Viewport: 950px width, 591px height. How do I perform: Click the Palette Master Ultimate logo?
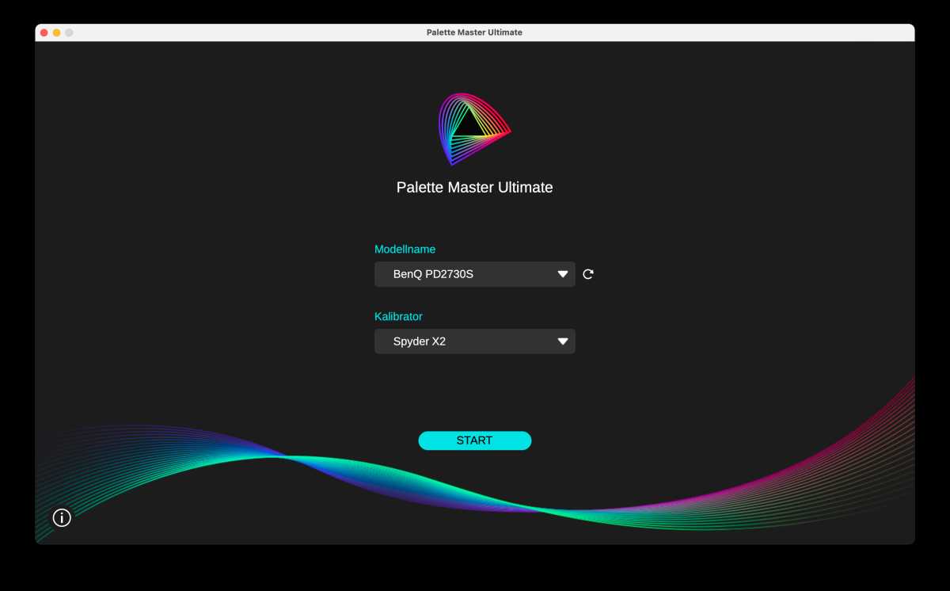coord(474,129)
